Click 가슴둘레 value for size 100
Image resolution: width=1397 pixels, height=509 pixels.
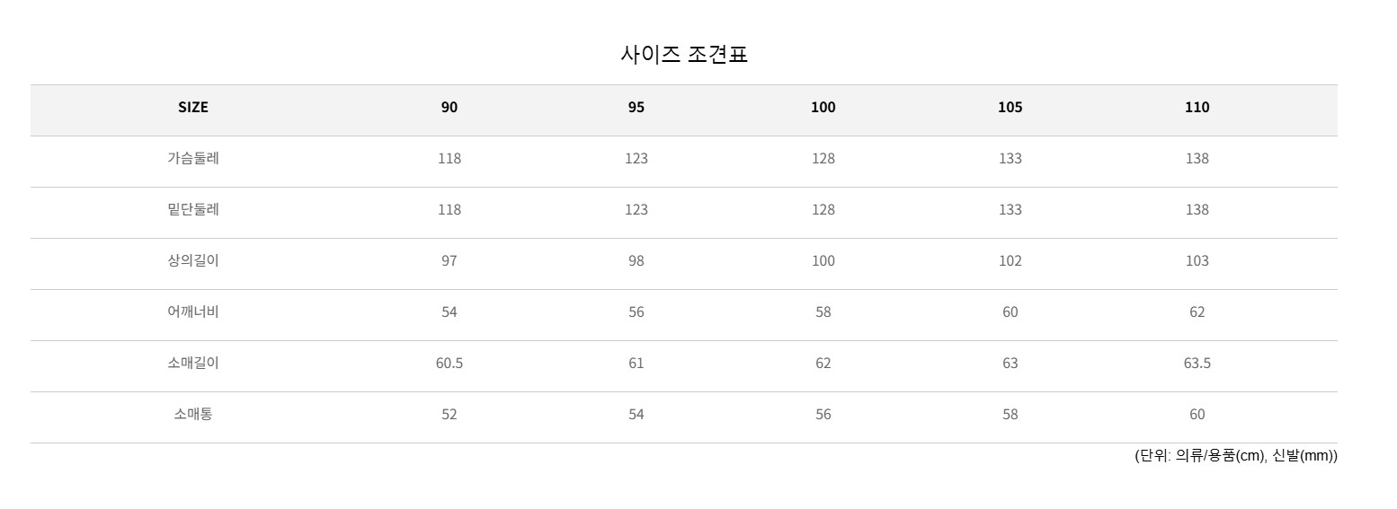(823, 159)
